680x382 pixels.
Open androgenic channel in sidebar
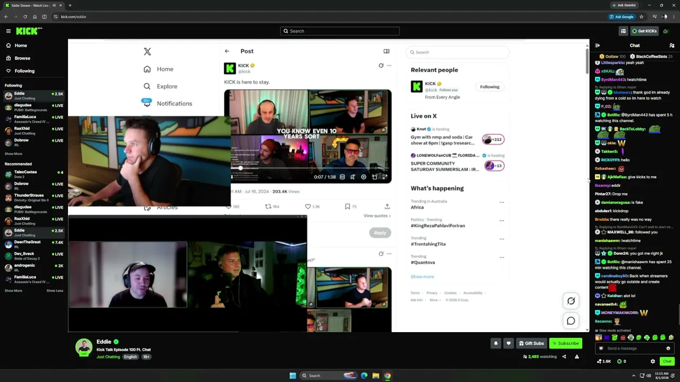tap(34, 267)
